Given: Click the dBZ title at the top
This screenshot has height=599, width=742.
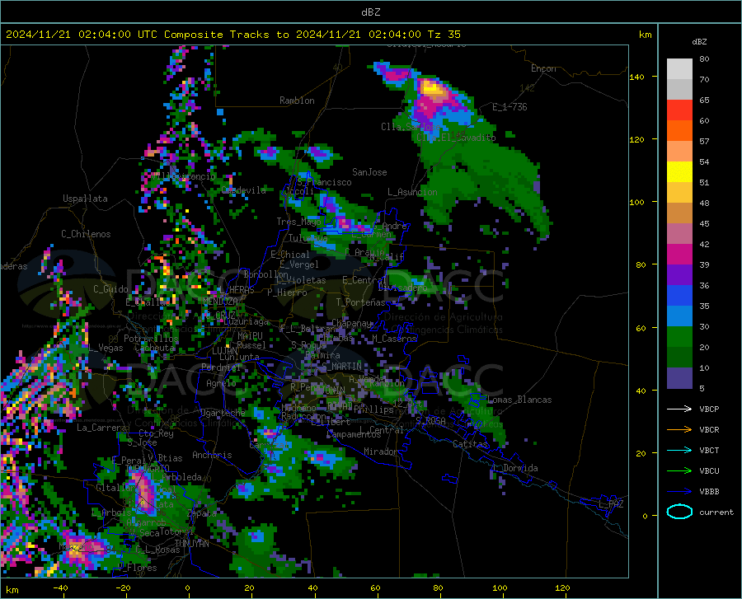Looking at the screenshot, I should point(370,12).
